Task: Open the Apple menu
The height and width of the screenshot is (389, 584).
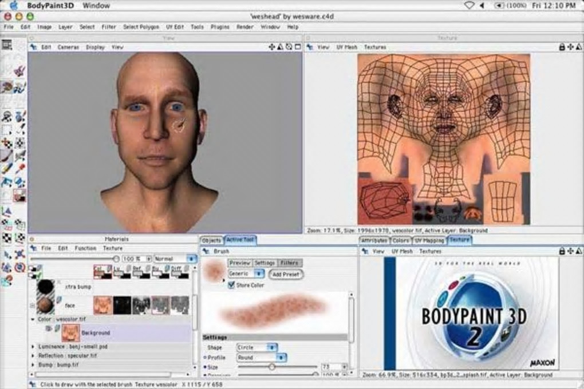Action: (13, 5)
